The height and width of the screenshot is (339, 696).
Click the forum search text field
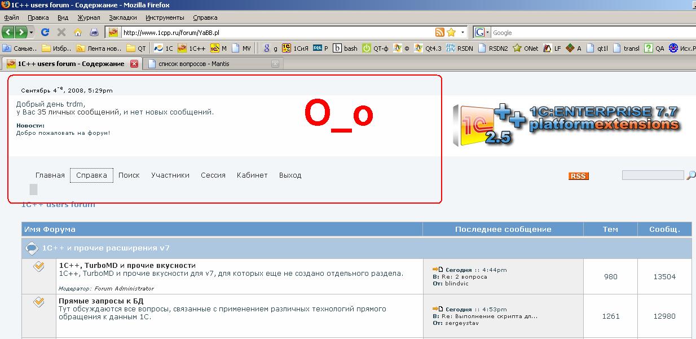pyautogui.click(x=652, y=175)
